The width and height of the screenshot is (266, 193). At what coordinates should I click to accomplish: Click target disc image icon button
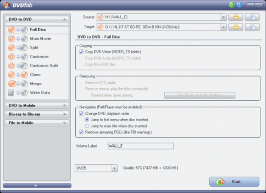coord(252,27)
